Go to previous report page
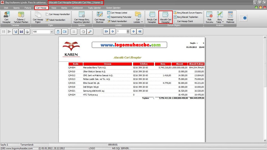 point(112,31)
